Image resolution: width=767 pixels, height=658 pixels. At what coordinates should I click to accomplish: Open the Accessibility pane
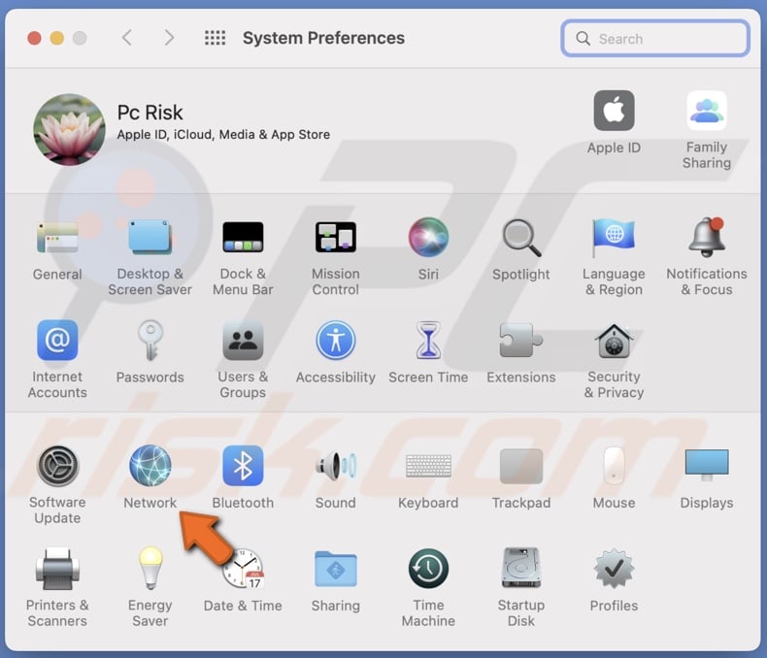click(336, 341)
